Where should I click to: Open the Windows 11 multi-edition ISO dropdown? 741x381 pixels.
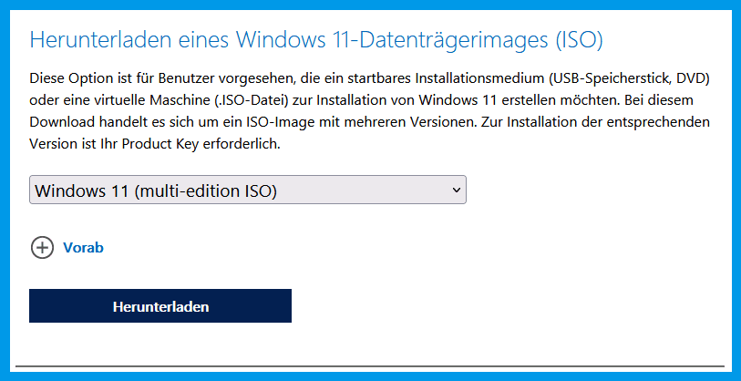click(x=247, y=190)
